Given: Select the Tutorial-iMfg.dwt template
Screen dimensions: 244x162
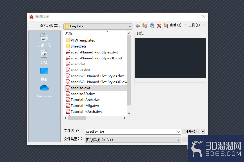Looking at the screenshot, I should [x=82, y=106].
